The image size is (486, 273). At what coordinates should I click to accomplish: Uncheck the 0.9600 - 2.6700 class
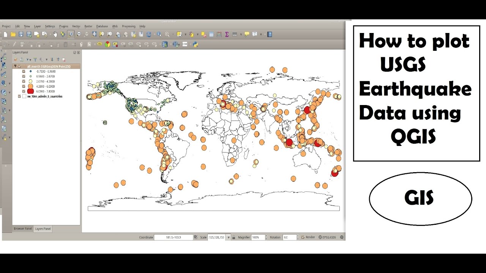click(x=24, y=76)
